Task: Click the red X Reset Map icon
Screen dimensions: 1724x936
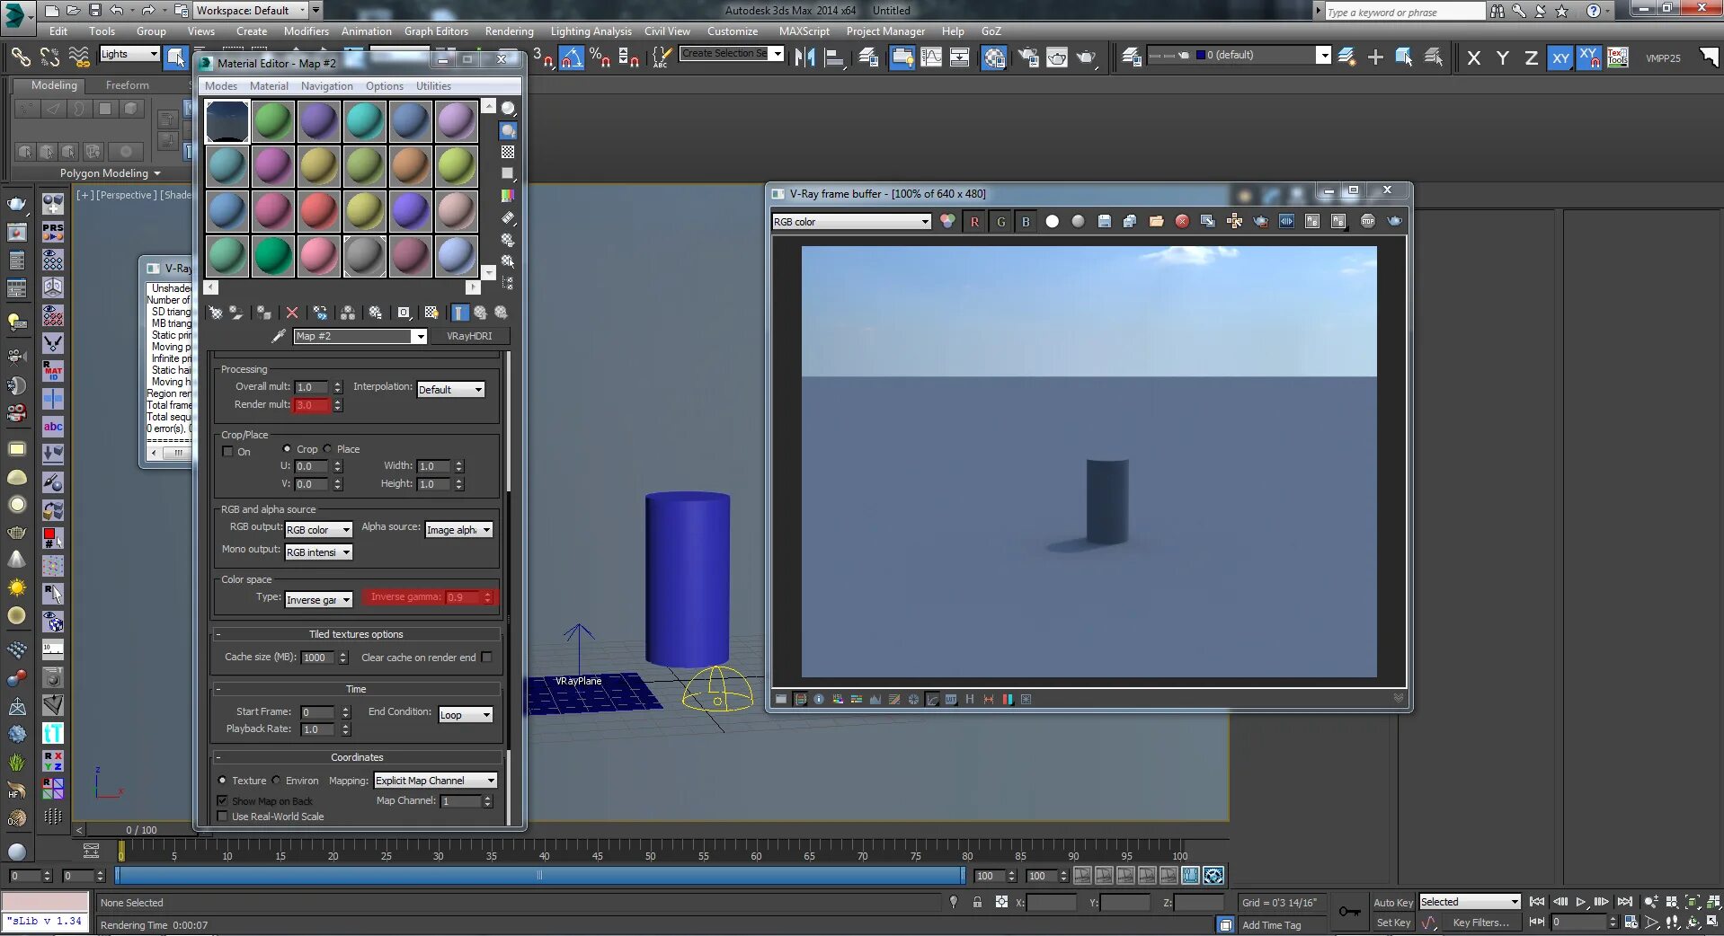Action: [x=292, y=313]
